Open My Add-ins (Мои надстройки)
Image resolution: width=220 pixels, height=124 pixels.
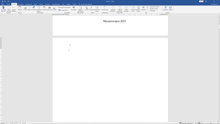[x=63, y=10]
